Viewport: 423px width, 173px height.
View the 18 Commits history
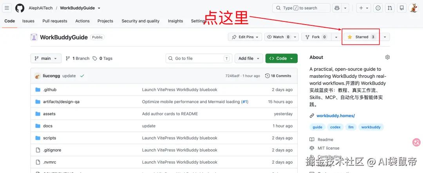pyautogui.click(x=278, y=76)
